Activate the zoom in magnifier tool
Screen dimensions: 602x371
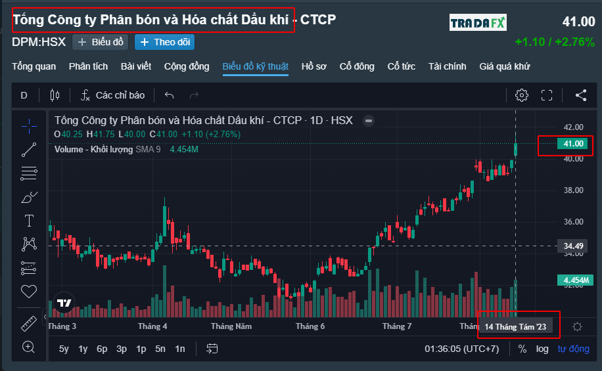click(x=29, y=347)
